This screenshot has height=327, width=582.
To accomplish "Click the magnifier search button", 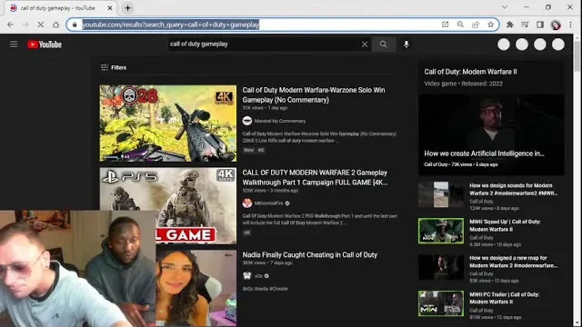I will [x=383, y=44].
